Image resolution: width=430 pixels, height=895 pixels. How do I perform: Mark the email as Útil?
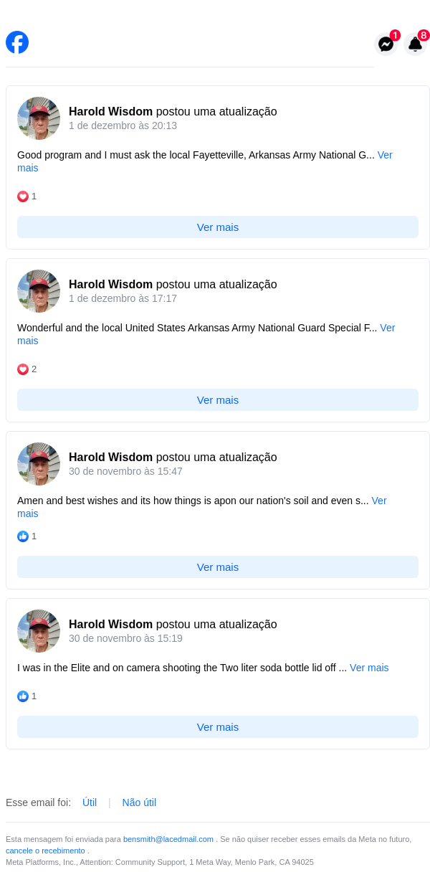(x=90, y=802)
